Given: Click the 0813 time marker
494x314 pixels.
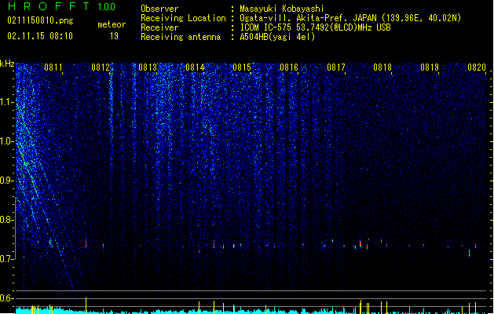Looking at the screenshot, I should coord(148,68).
